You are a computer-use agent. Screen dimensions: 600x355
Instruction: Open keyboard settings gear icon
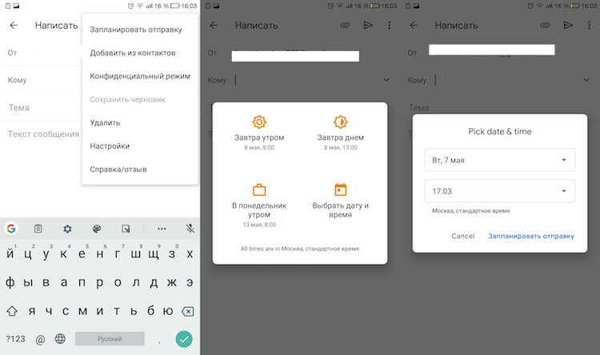67,229
